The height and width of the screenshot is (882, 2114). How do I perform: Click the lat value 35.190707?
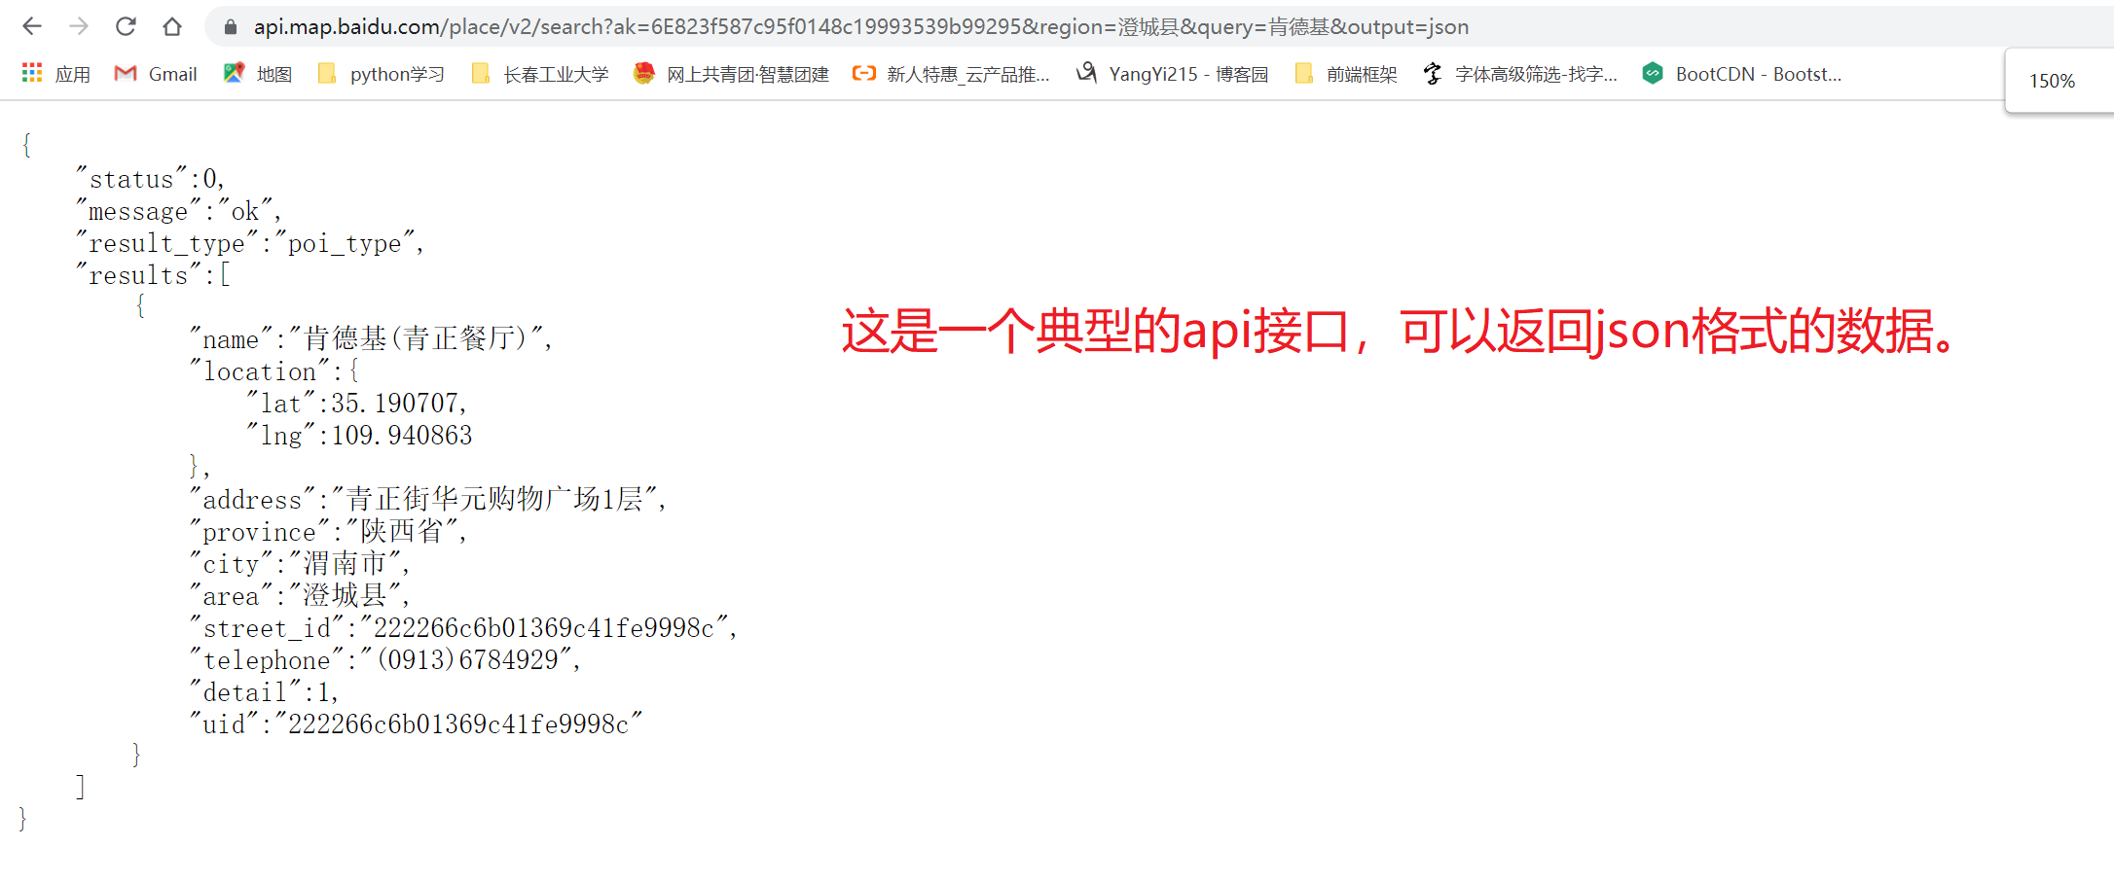(394, 403)
